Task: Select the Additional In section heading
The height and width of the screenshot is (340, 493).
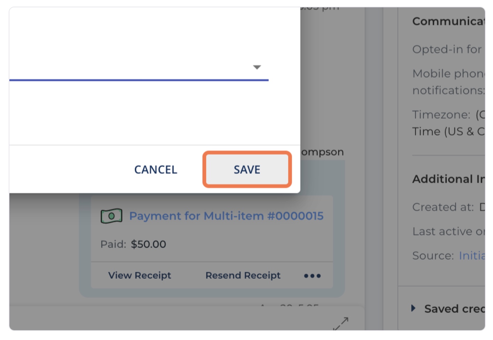Action: pos(448,179)
